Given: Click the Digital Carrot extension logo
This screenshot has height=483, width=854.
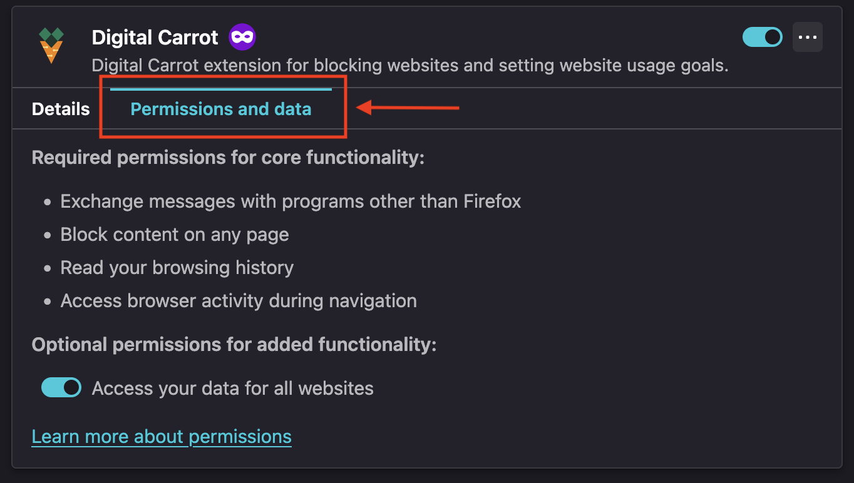Looking at the screenshot, I should point(51,45).
